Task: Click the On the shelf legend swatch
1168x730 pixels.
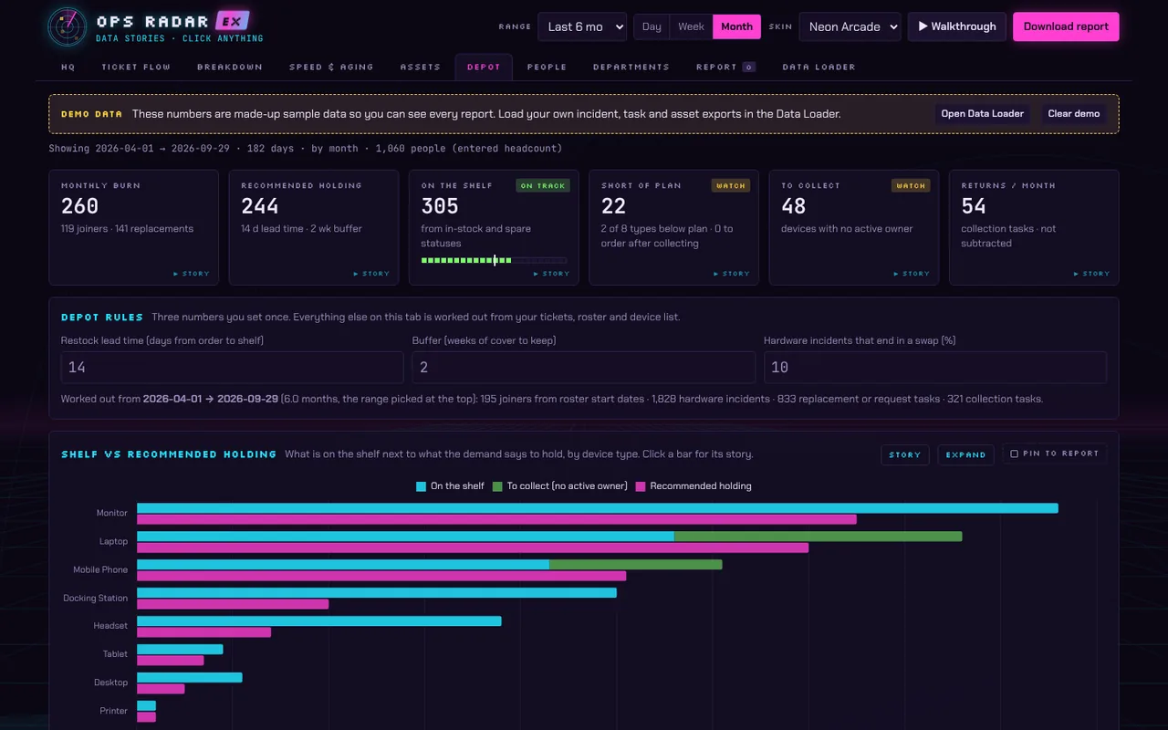Action: coord(421,486)
